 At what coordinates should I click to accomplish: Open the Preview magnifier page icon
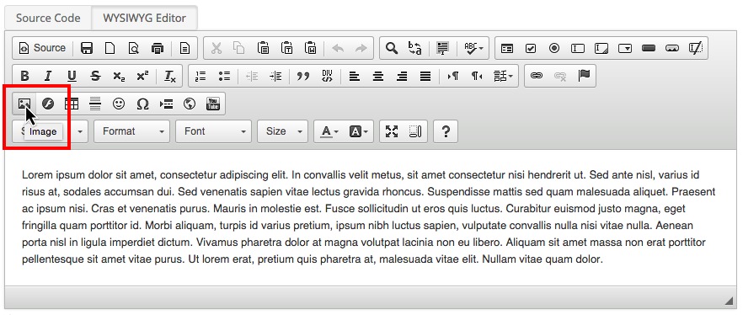click(x=134, y=48)
